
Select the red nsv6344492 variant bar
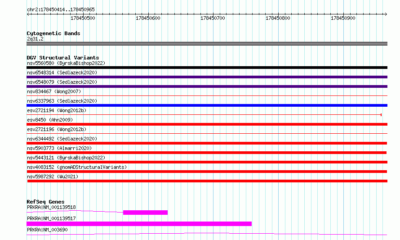point(207,143)
